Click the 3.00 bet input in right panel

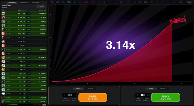(143, 95)
